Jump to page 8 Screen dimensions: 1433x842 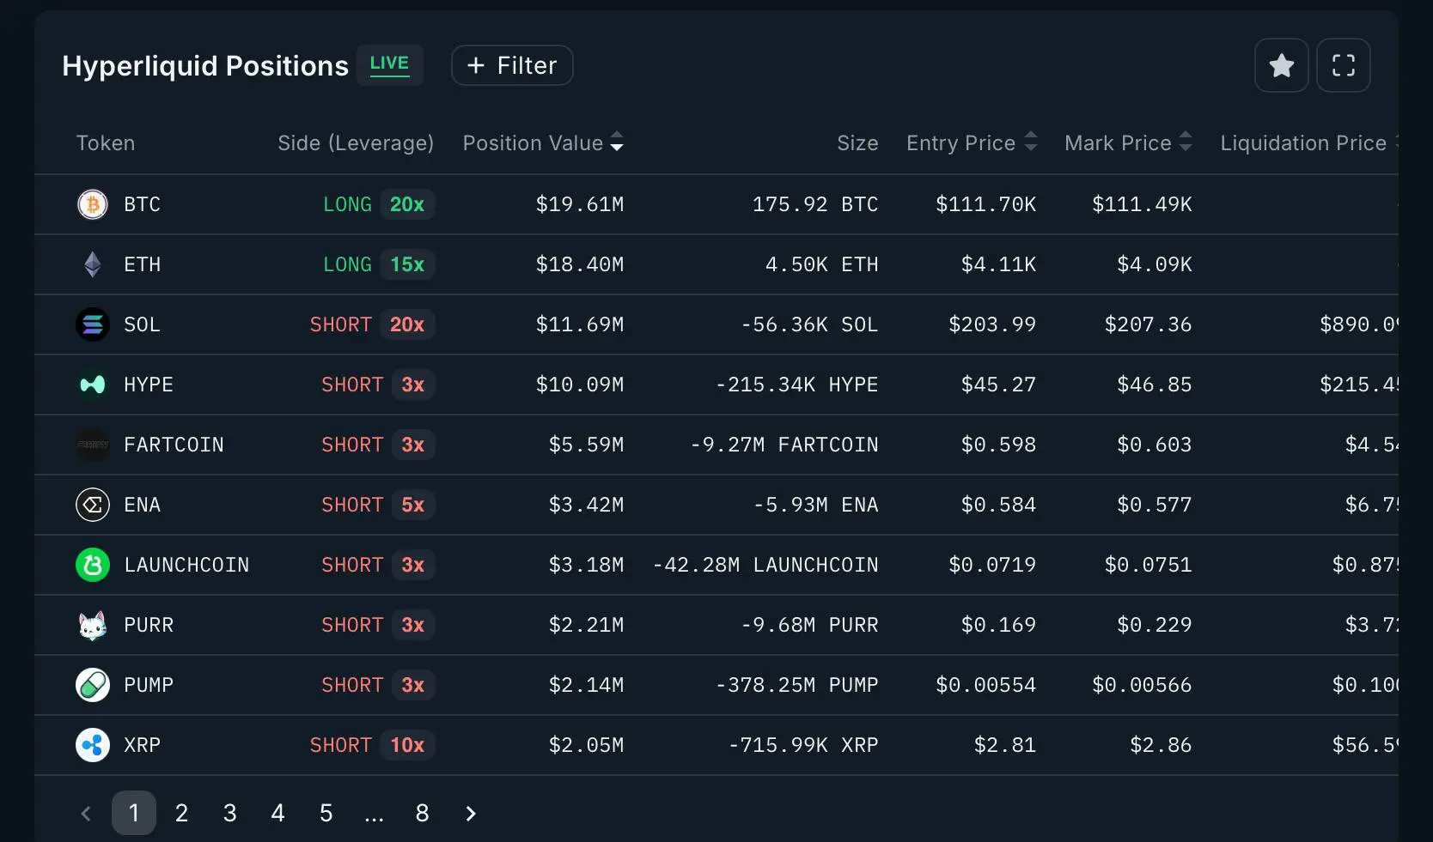[x=422, y=813]
